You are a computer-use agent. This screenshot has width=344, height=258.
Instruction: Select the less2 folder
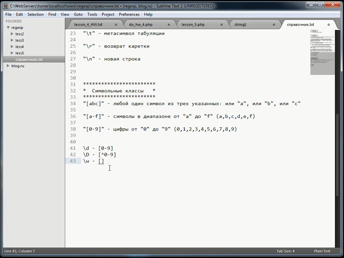pos(19,34)
